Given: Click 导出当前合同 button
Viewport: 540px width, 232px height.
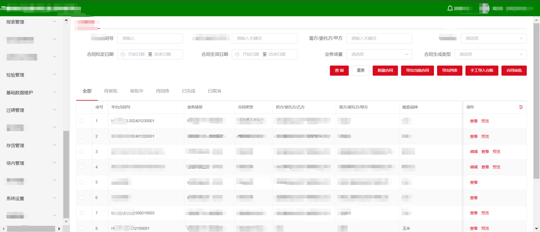Looking at the screenshot, I should [417, 71].
